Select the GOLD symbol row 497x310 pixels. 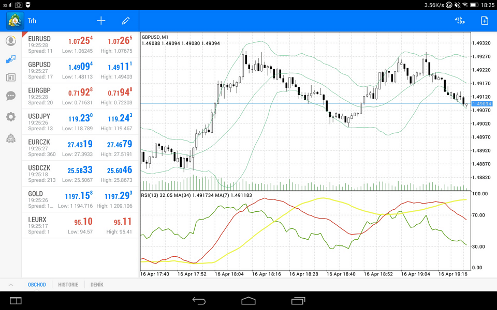click(x=80, y=199)
